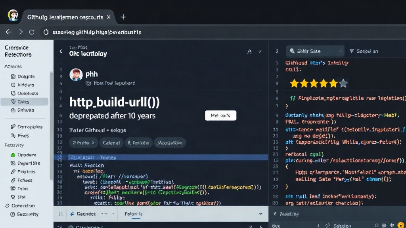The image size is (406, 228).
Task: Click the highlighted Ctiatutater - Tonnes row
Action: pos(161,158)
